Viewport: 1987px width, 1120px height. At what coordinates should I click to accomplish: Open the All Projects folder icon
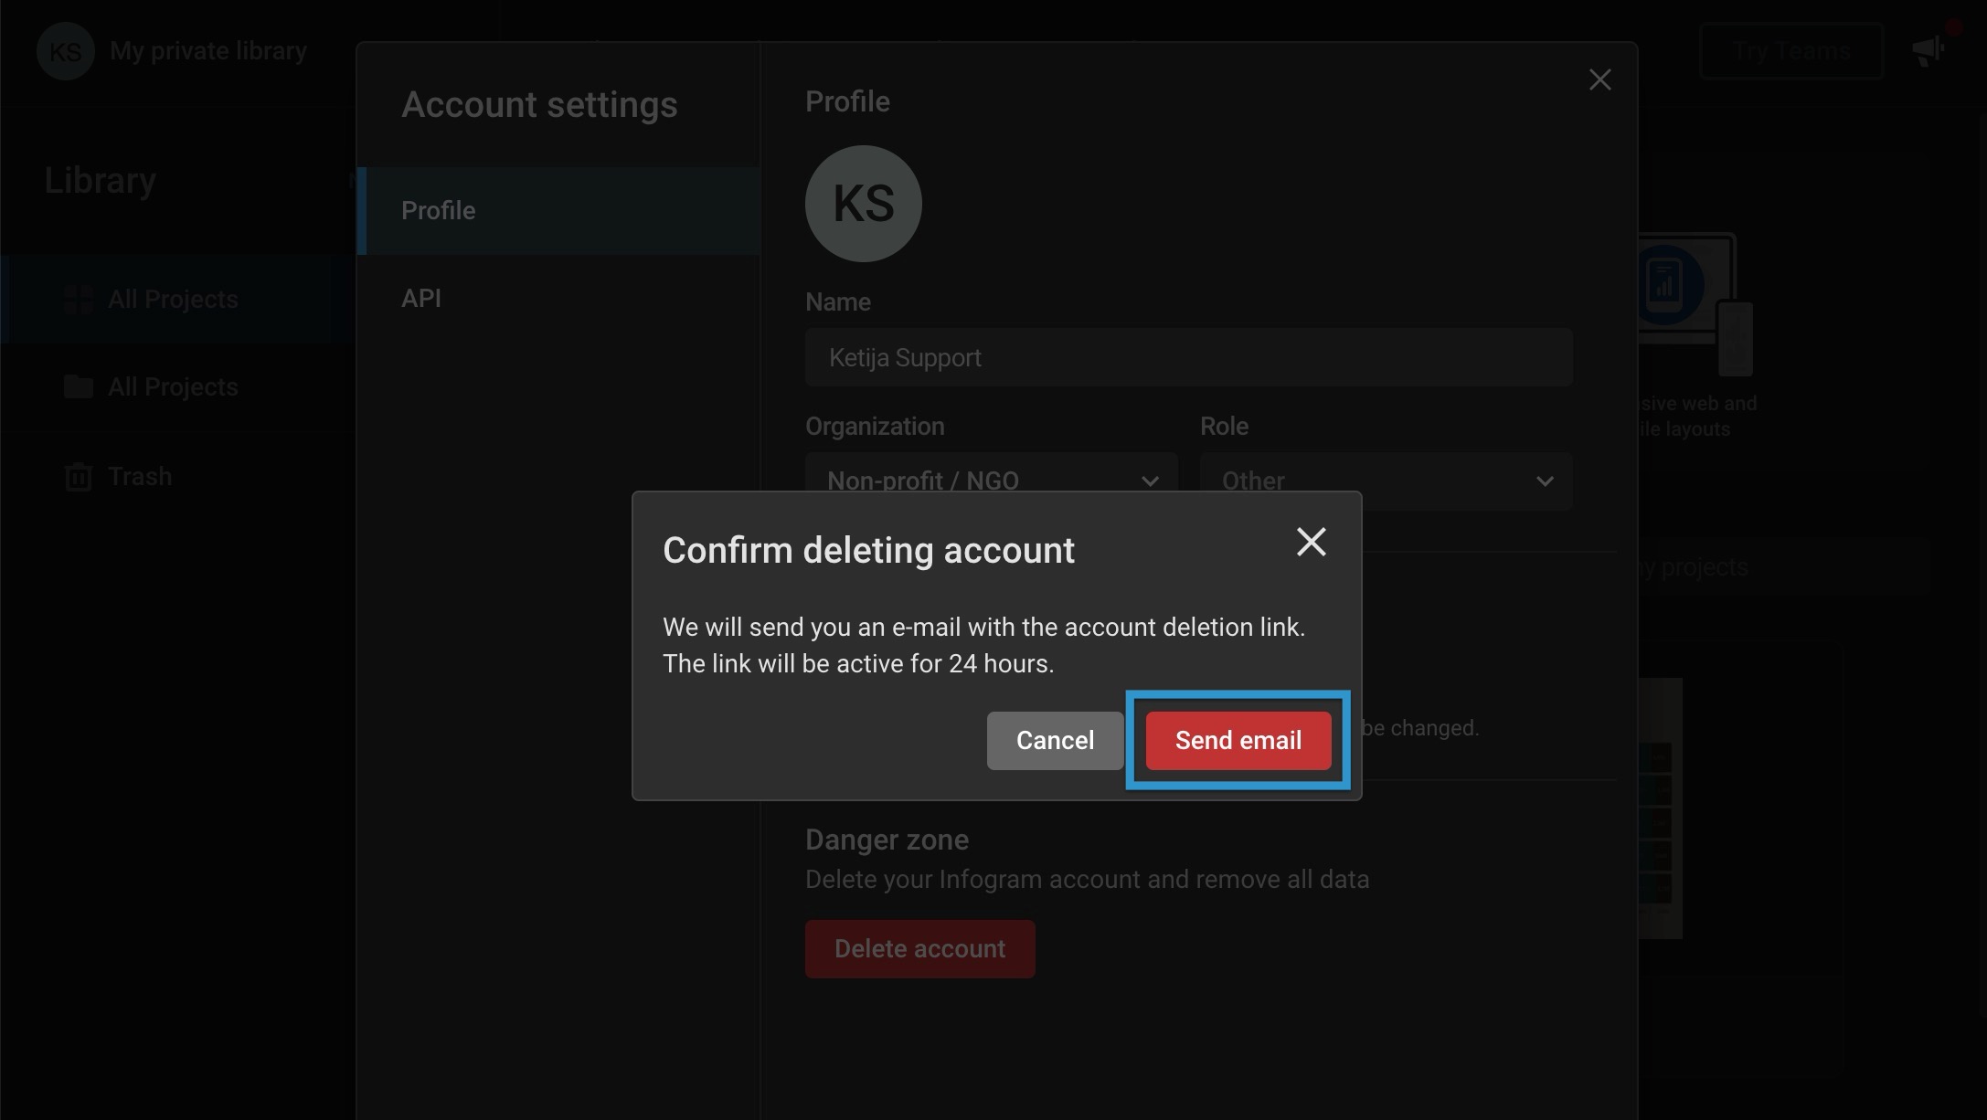tap(79, 386)
